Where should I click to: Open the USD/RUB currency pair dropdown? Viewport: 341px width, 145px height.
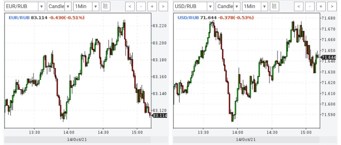point(193,6)
